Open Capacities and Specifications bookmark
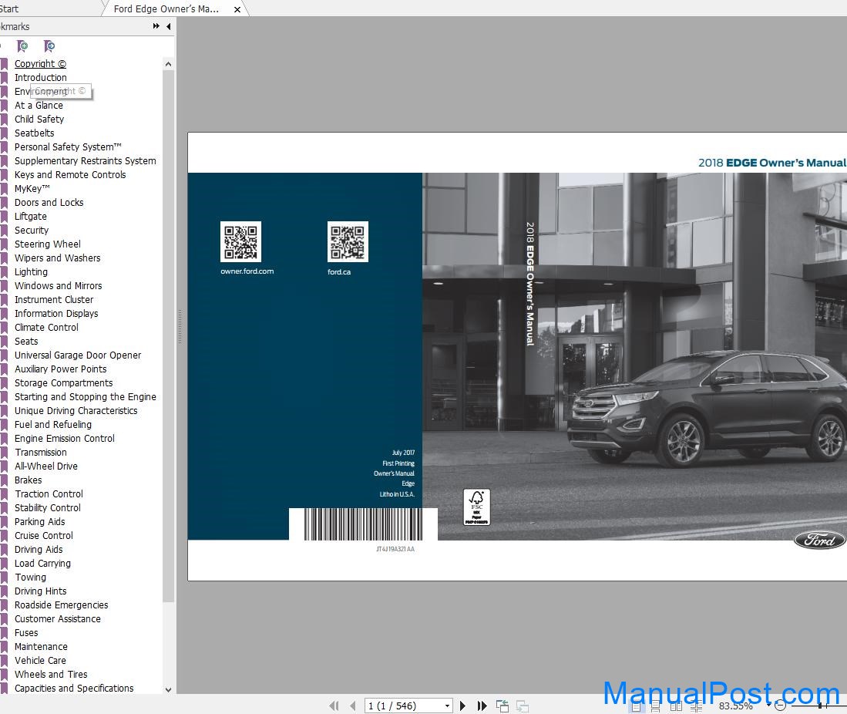 click(x=74, y=688)
